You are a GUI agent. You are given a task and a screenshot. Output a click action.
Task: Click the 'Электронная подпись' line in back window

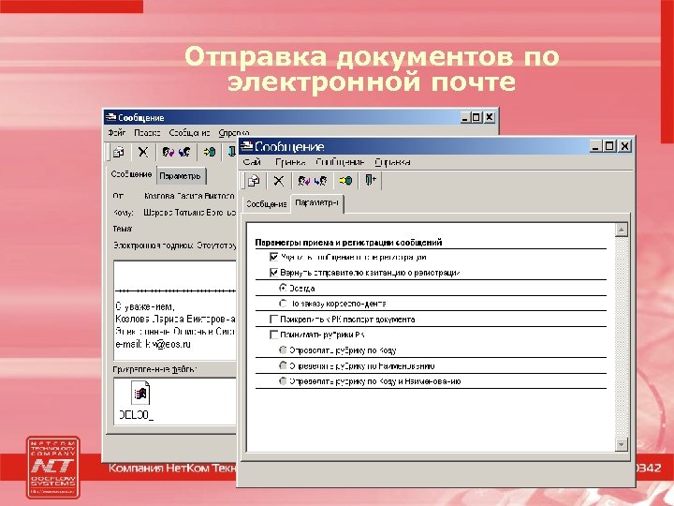pyautogui.click(x=174, y=246)
